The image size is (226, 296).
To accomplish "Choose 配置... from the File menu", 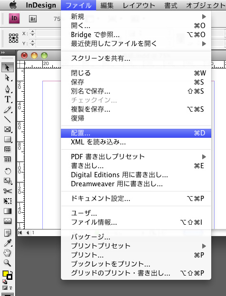I will pos(136,133).
